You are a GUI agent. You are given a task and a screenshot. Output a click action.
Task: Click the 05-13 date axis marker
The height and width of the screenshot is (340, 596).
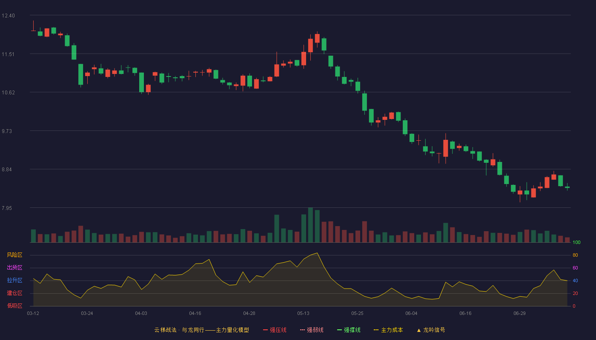coord(304,313)
